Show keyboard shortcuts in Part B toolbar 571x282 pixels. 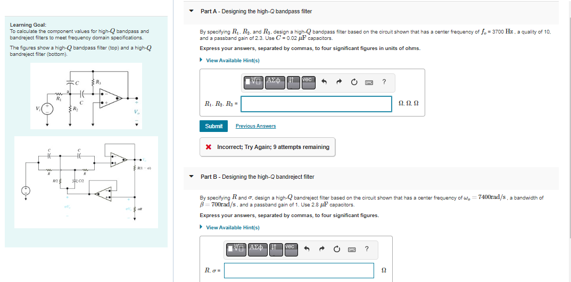(352, 249)
